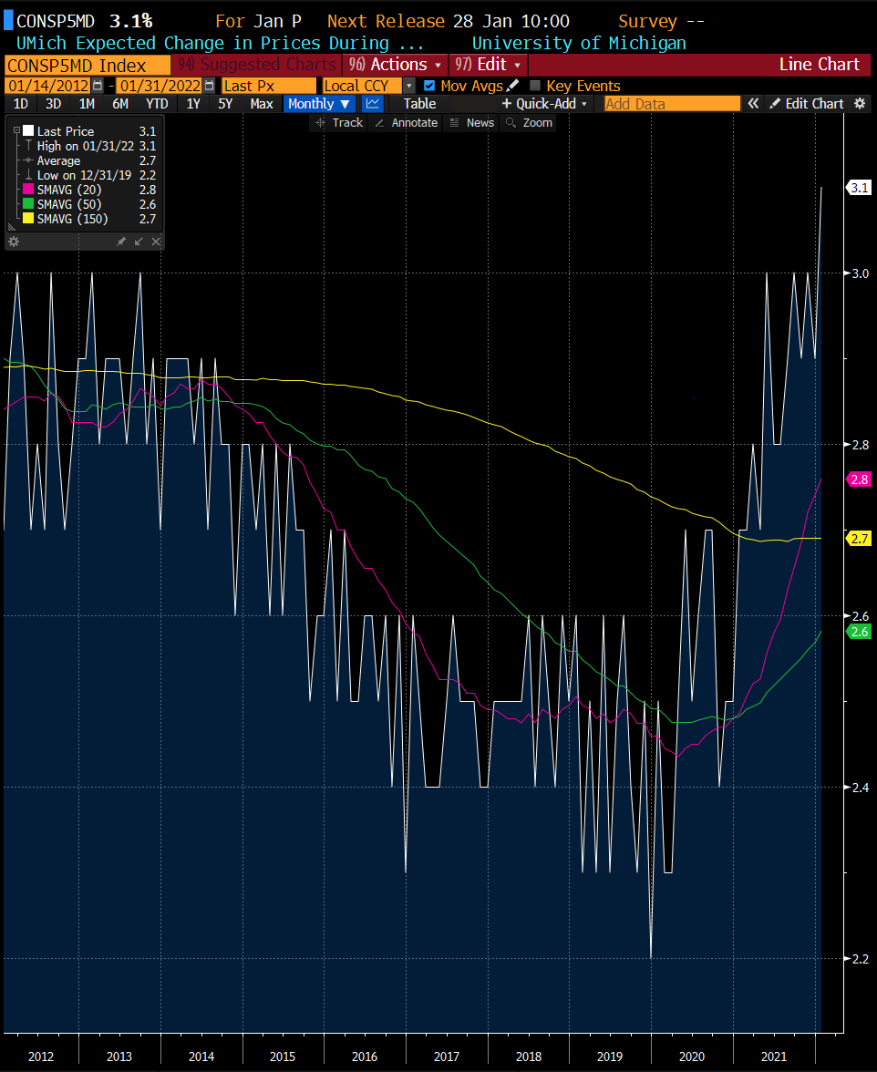Change the SMAVG (50) green swatch

click(x=28, y=204)
